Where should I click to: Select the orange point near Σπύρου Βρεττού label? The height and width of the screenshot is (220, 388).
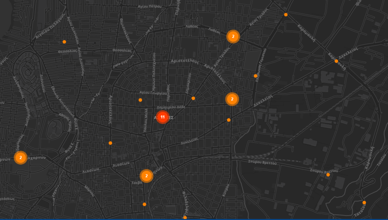pos(328,174)
